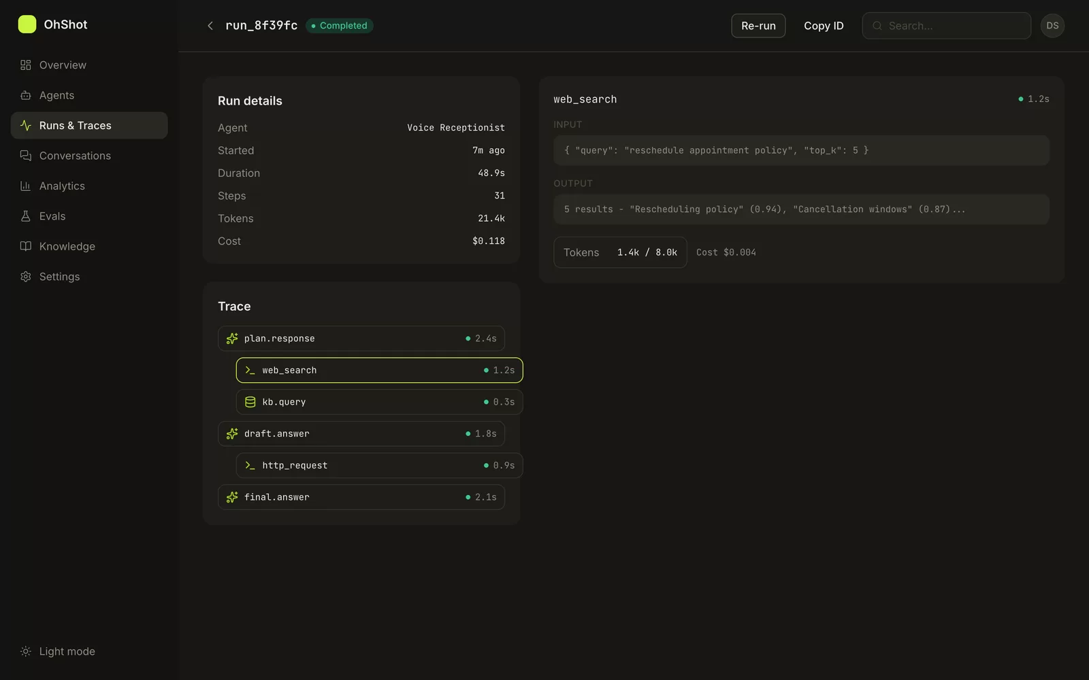Navigate to Agents section
This screenshot has height=680, width=1089.
[x=89, y=95]
